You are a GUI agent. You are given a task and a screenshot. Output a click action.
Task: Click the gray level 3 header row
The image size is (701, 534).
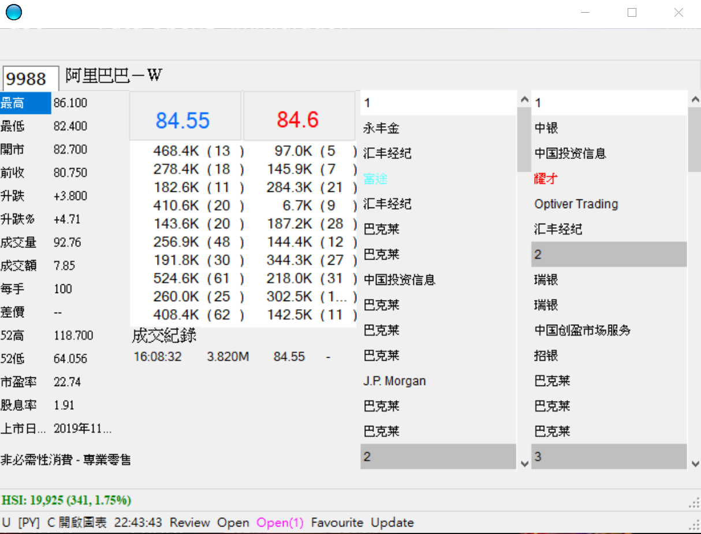pos(609,457)
